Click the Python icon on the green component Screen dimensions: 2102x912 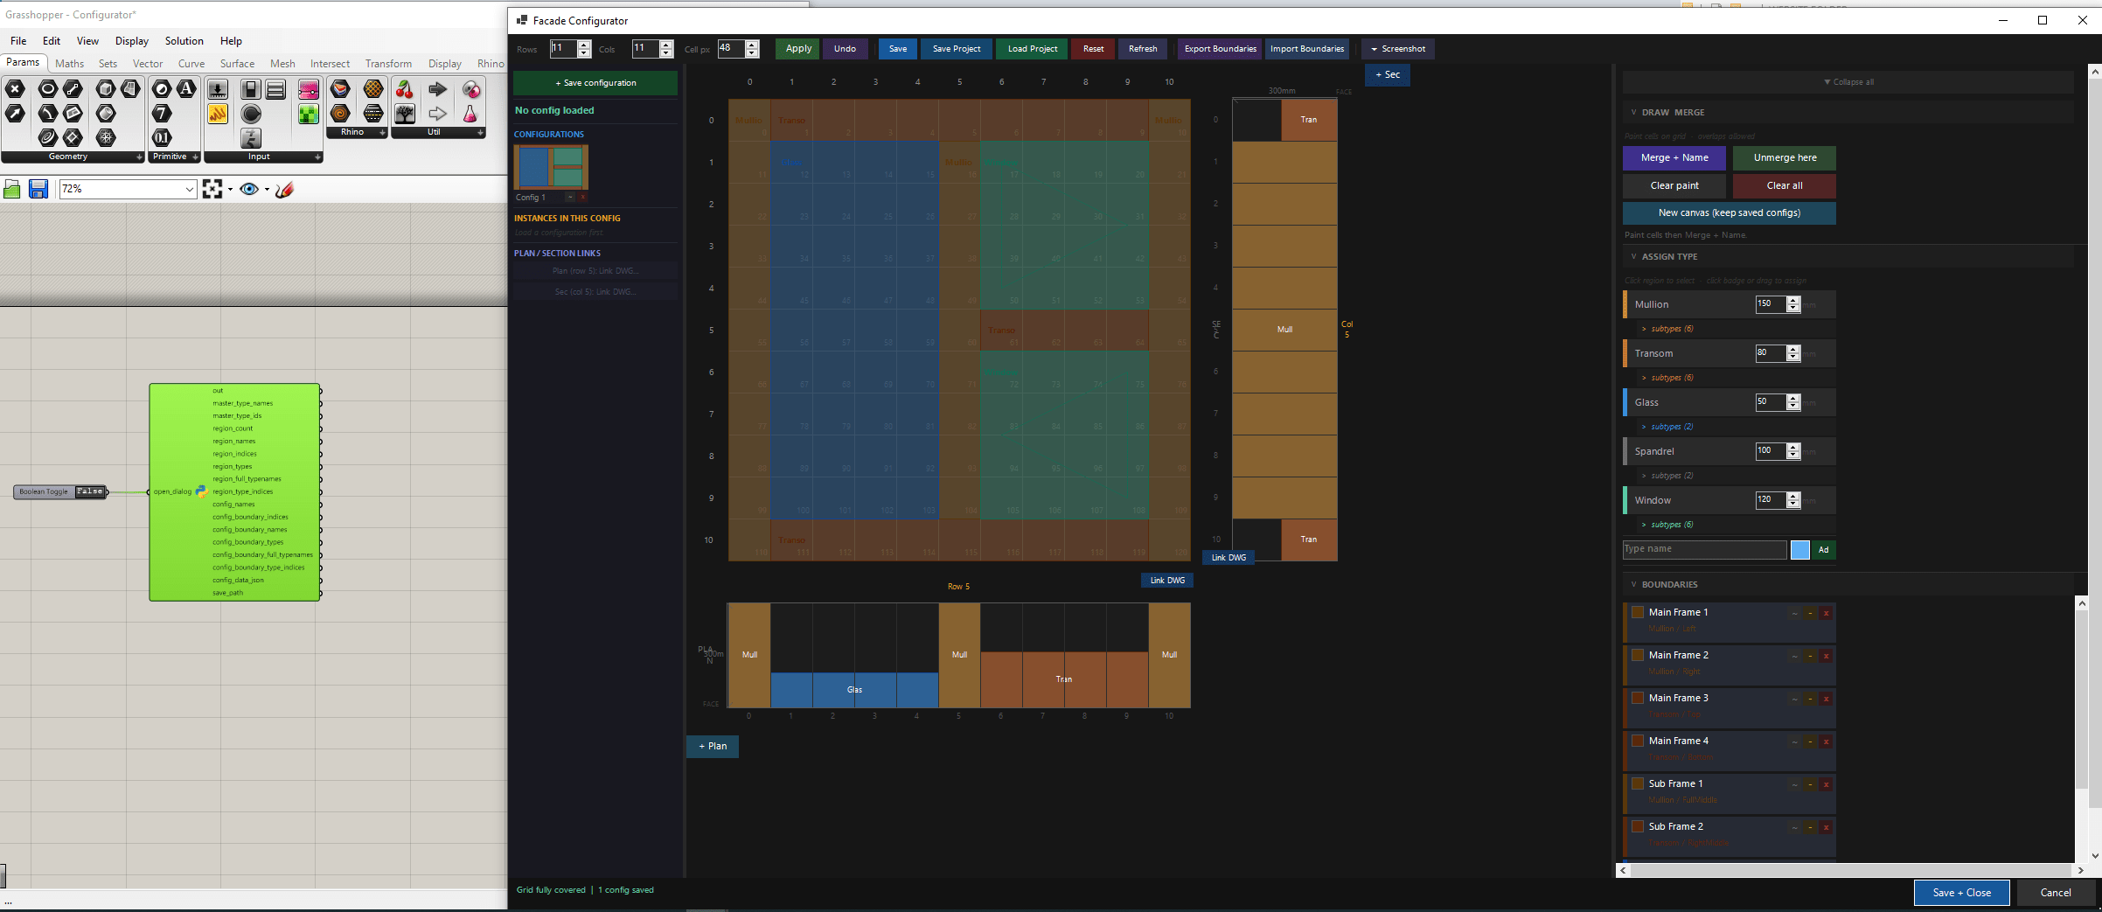202,491
